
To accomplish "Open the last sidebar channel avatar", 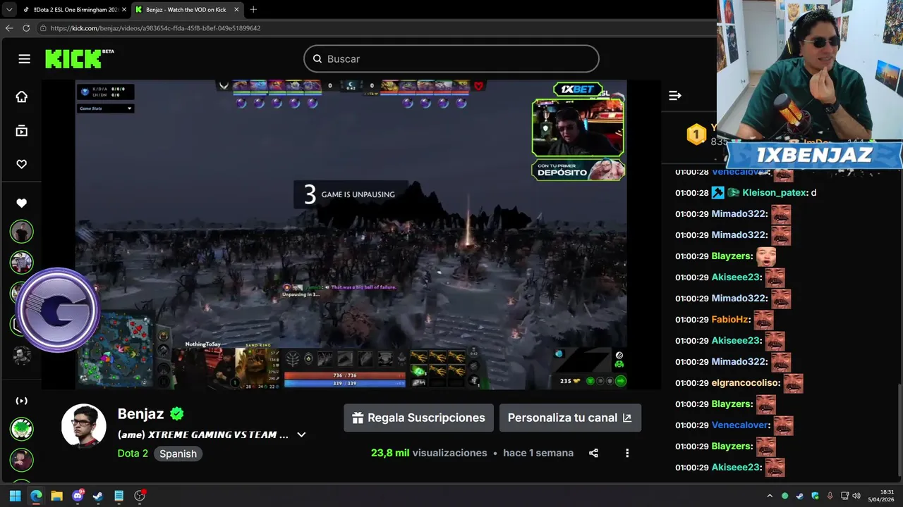I will [22, 460].
